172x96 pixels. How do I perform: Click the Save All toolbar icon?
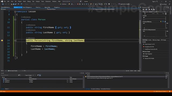16,4
